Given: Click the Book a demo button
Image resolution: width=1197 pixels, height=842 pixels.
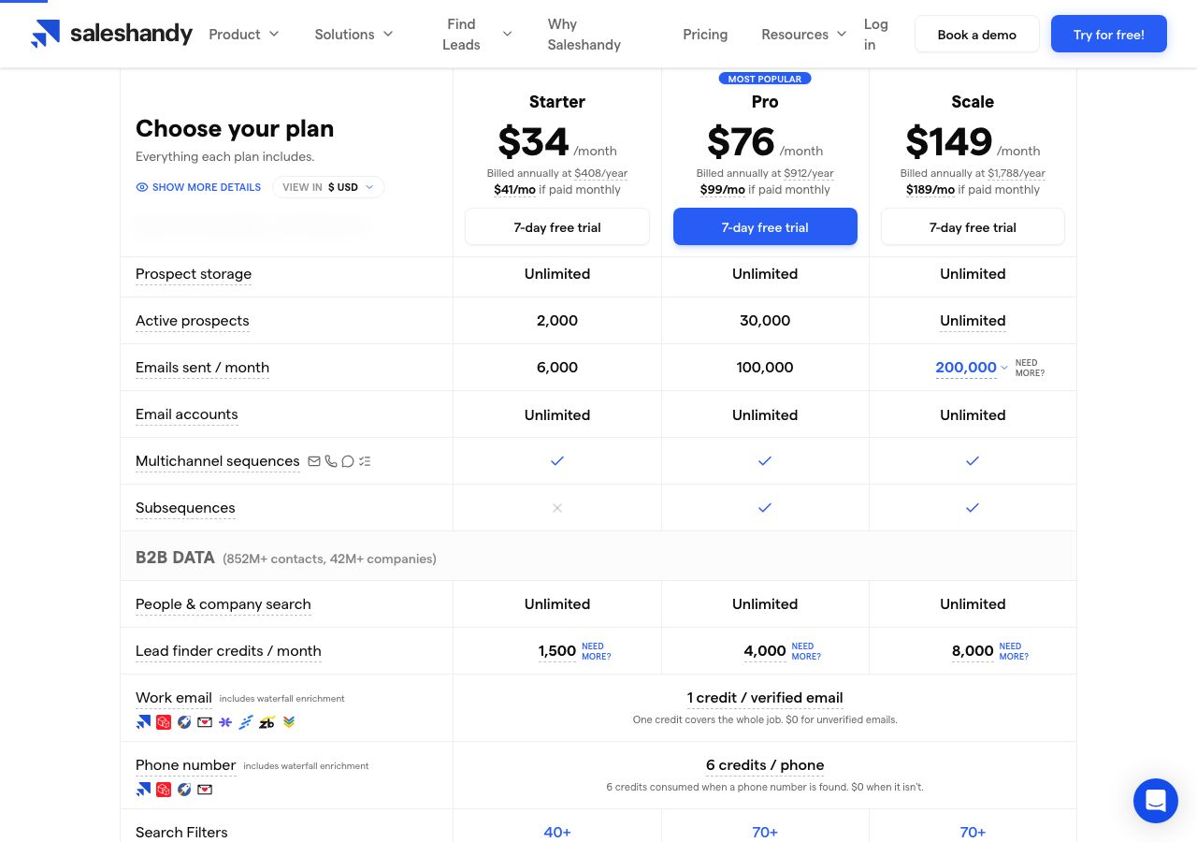Looking at the screenshot, I should tap(977, 35).
